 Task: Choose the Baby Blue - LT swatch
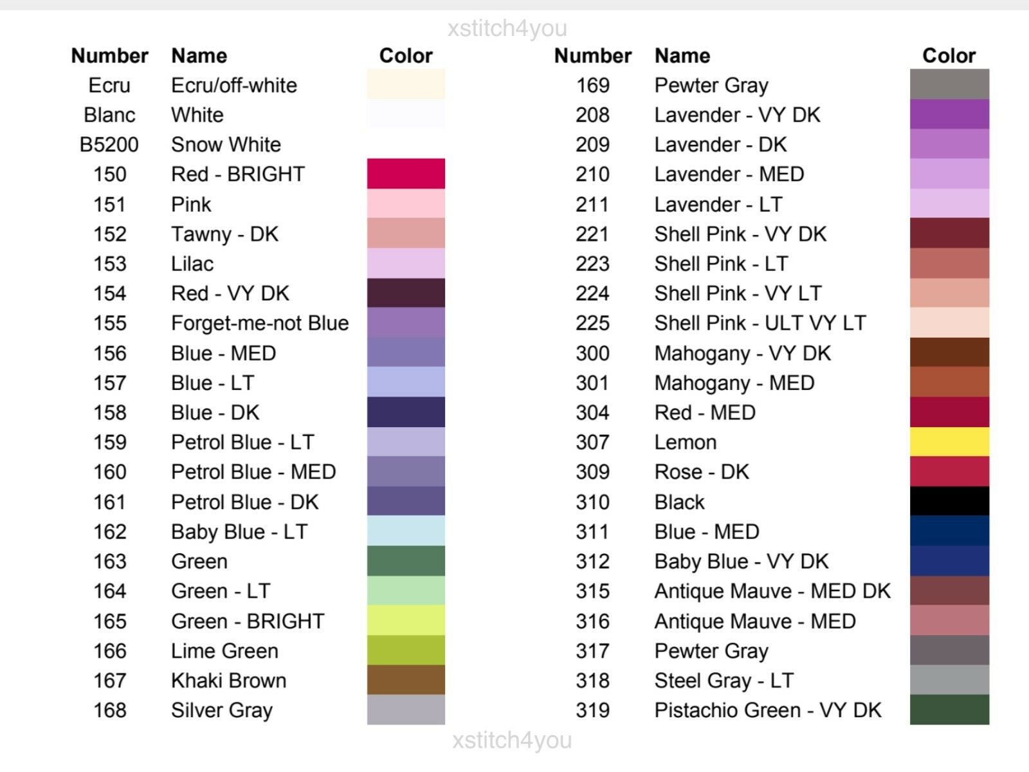coord(406,531)
